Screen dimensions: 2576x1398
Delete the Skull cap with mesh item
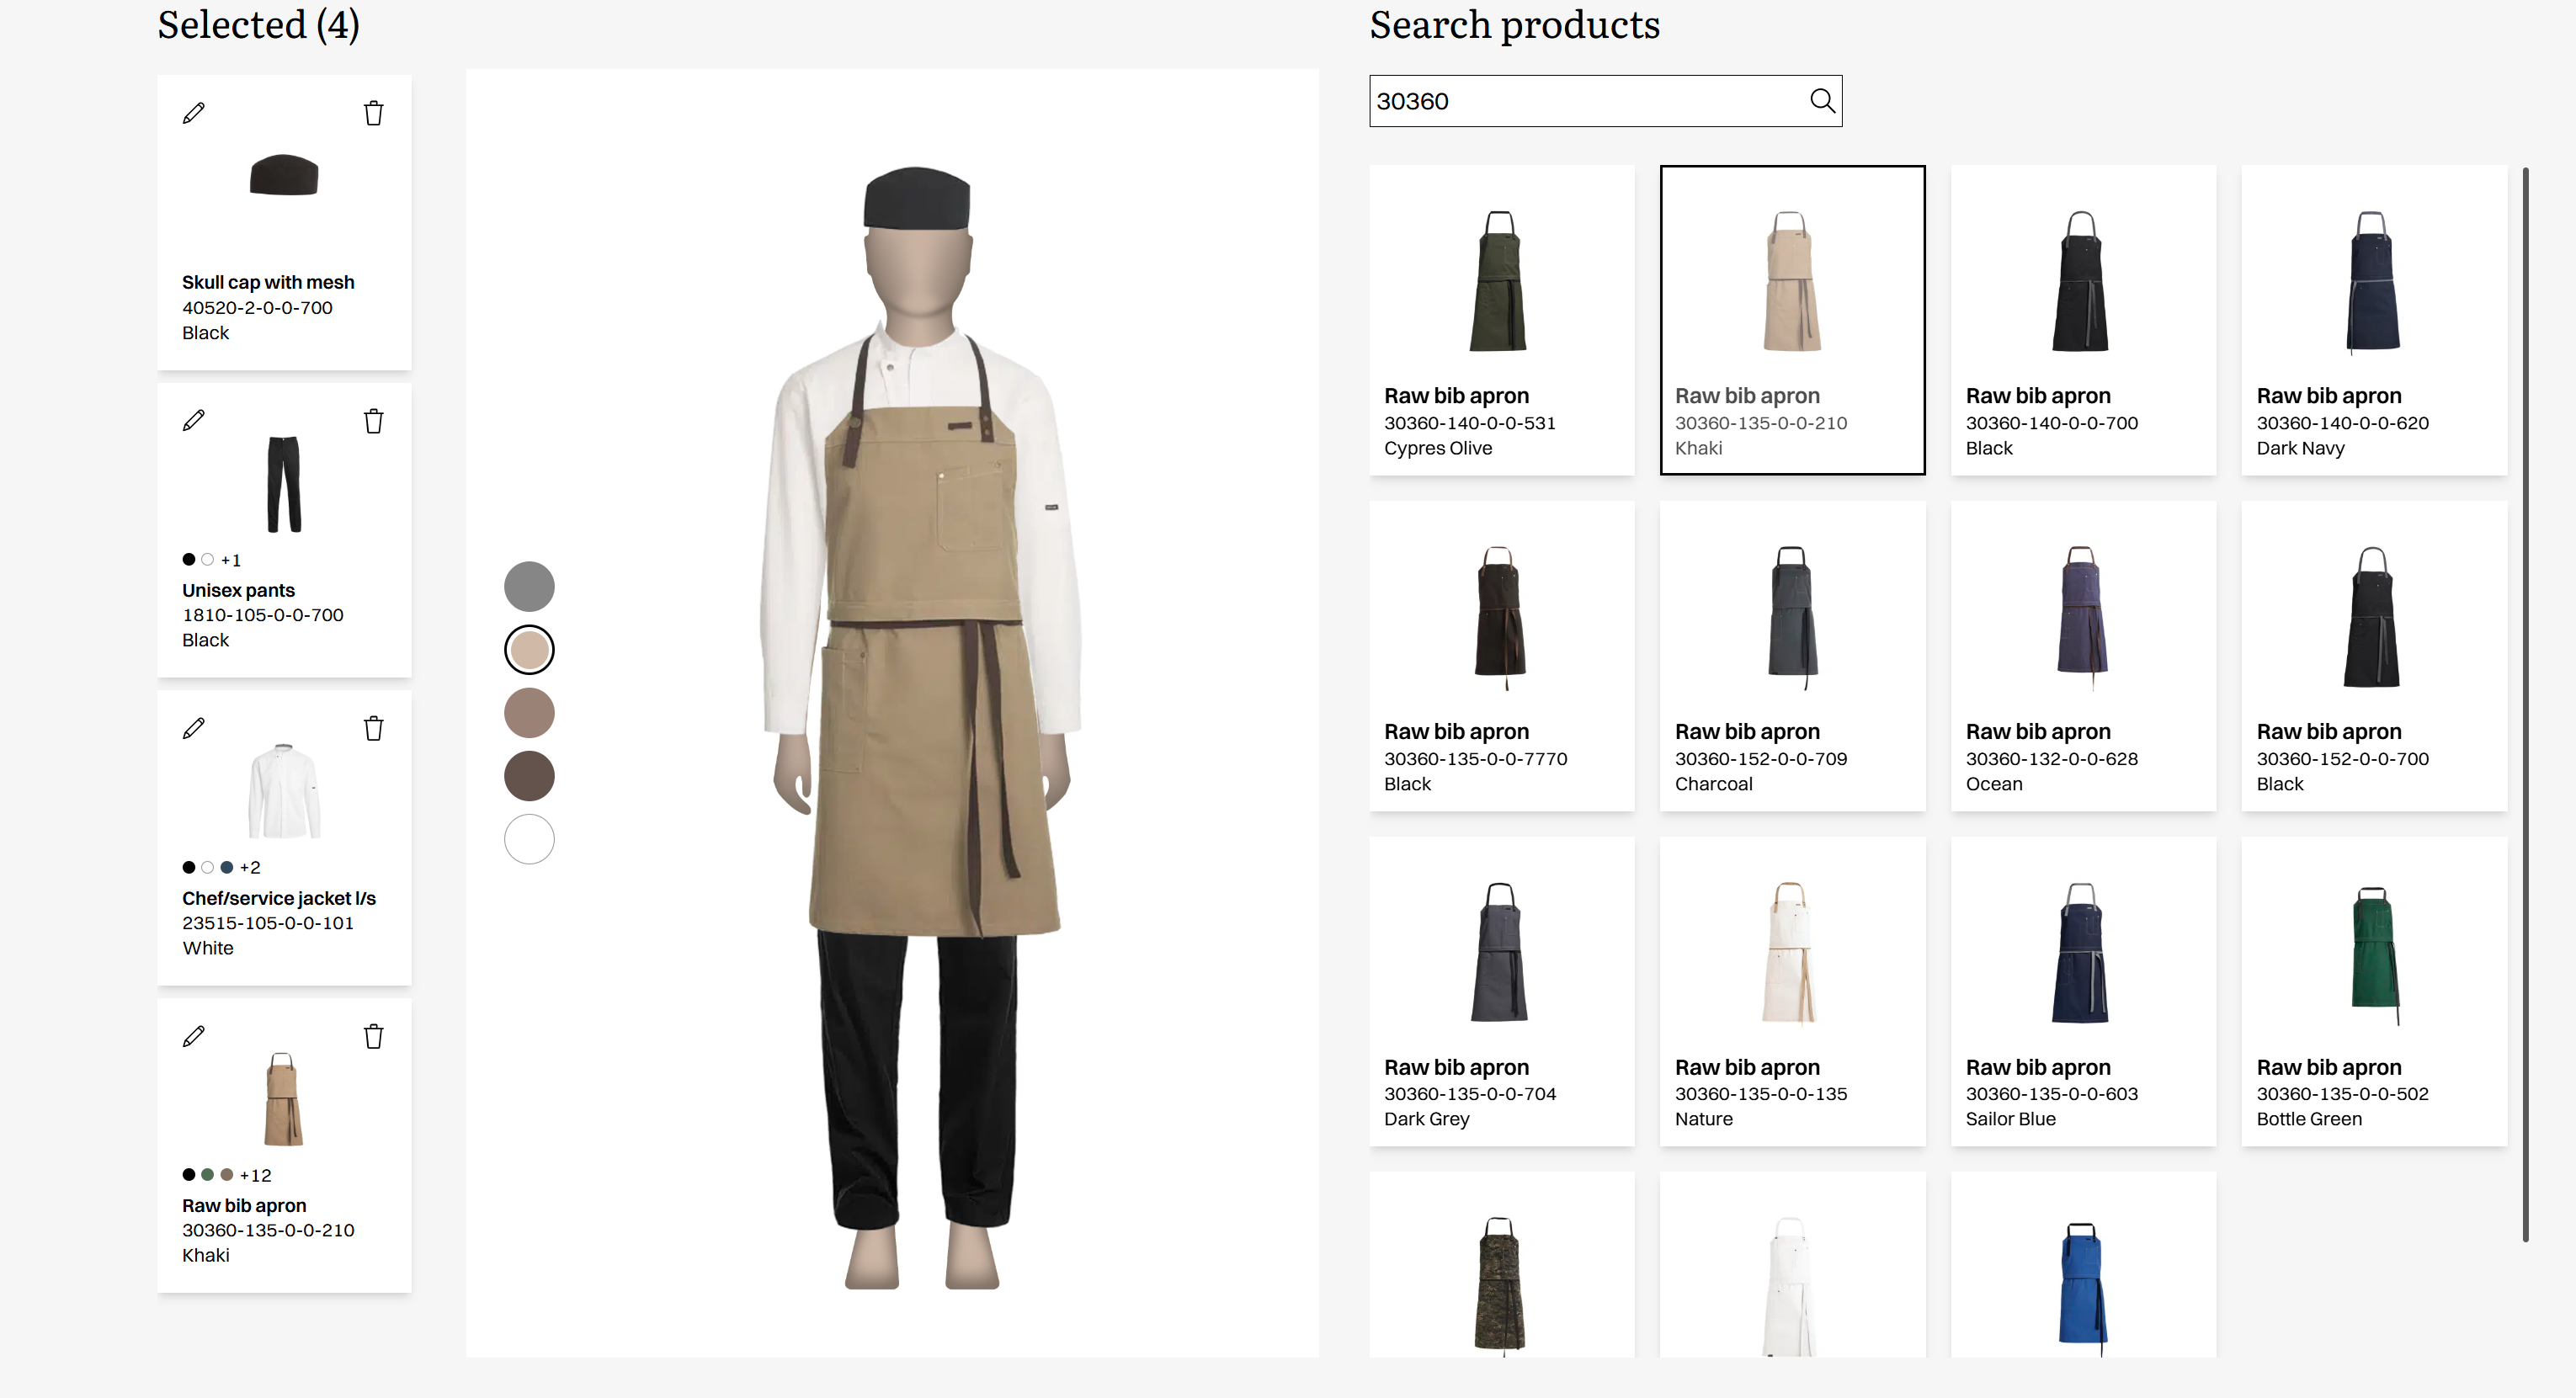point(373,113)
